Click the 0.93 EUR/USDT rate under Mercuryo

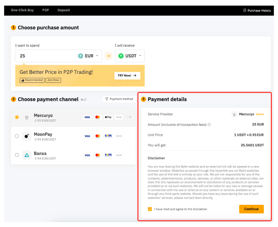(45, 121)
